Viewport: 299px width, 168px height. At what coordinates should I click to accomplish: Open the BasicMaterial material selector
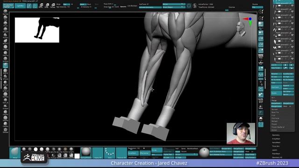pyautogui.click(x=86, y=153)
